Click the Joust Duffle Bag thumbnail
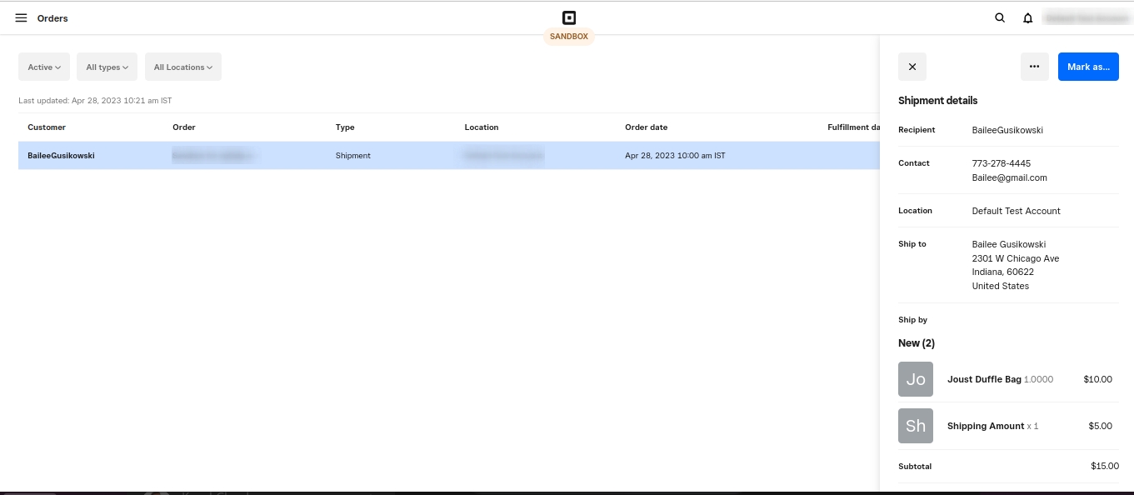This screenshot has height=495, width=1134. [x=915, y=379]
